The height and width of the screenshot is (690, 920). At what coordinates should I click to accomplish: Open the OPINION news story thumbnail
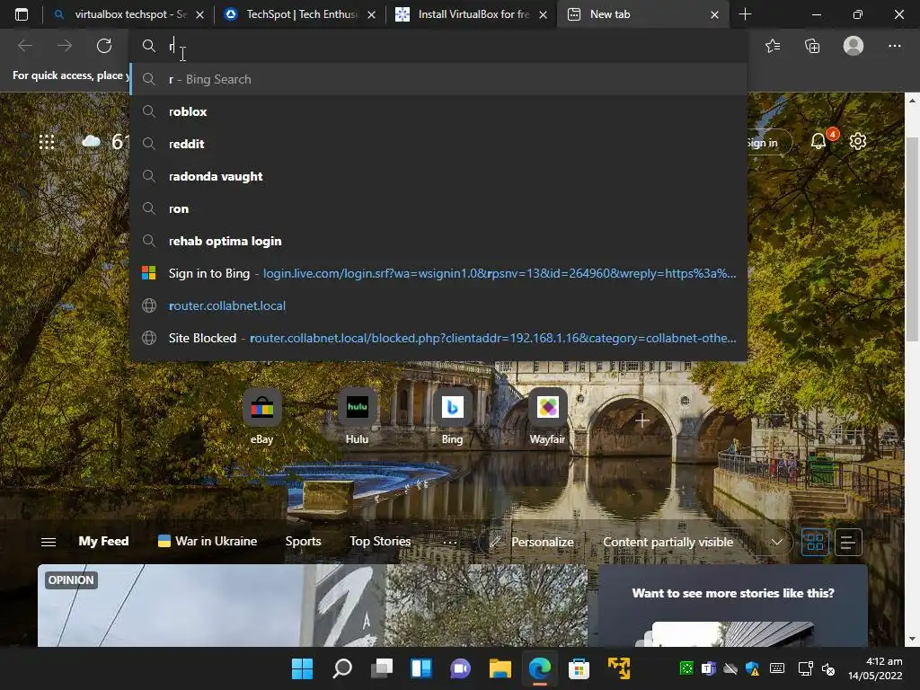pyautogui.click(x=312, y=606)
